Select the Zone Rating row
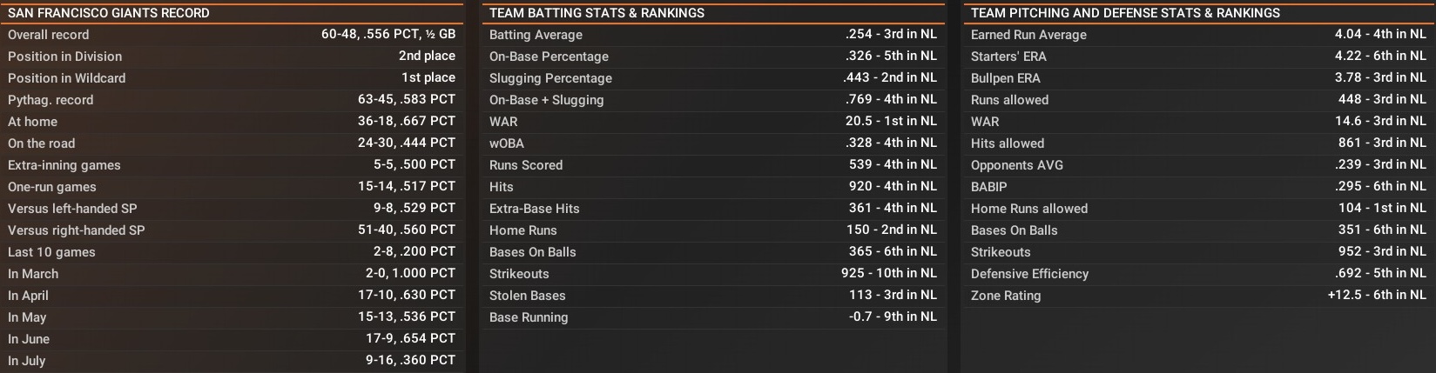The width and height of the screenshot is (1436, 373). (1197, 296)
